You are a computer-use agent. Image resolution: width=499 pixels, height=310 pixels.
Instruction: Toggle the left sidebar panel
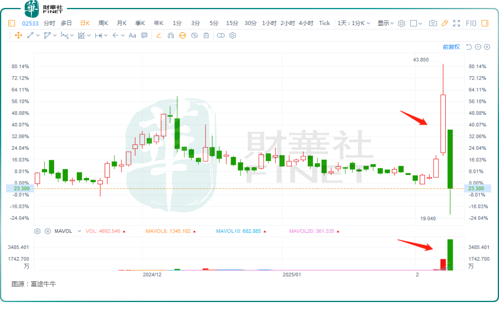(11, 23)
